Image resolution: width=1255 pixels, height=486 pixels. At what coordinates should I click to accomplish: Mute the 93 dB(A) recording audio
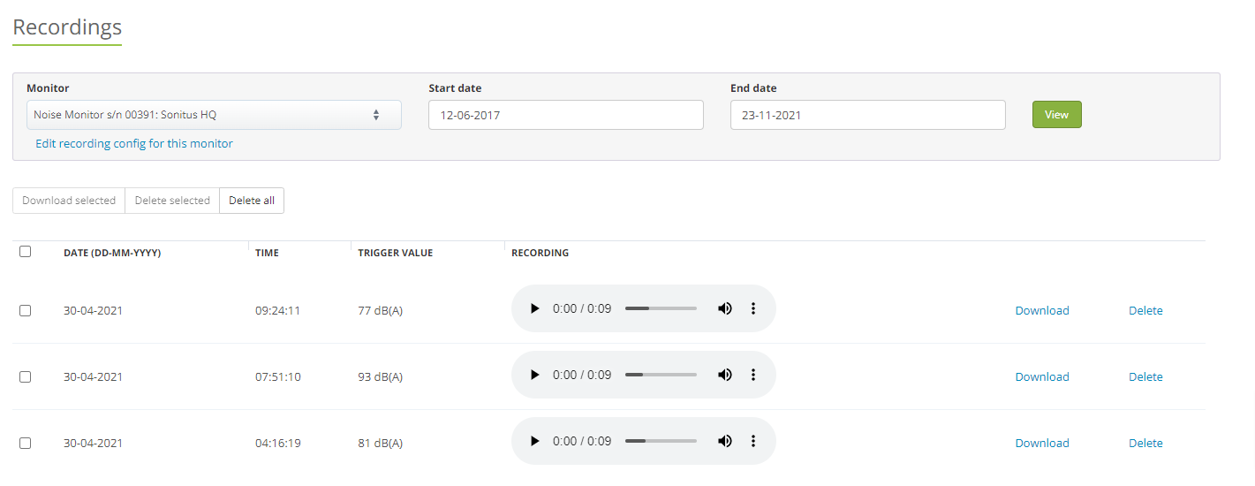point(725,375)
